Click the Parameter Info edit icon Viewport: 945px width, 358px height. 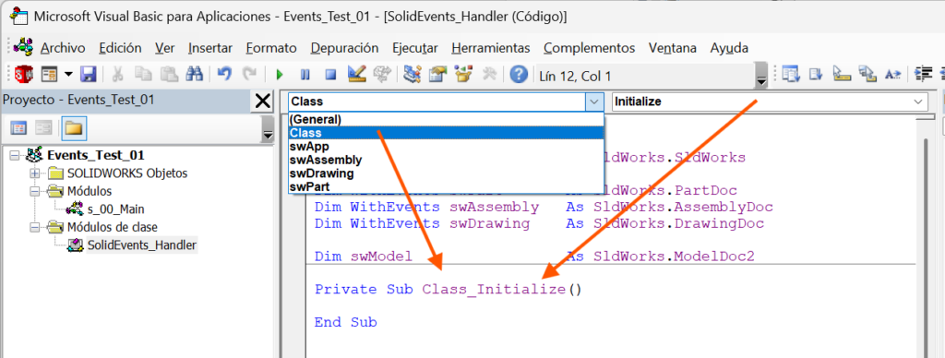coord(867,75)
